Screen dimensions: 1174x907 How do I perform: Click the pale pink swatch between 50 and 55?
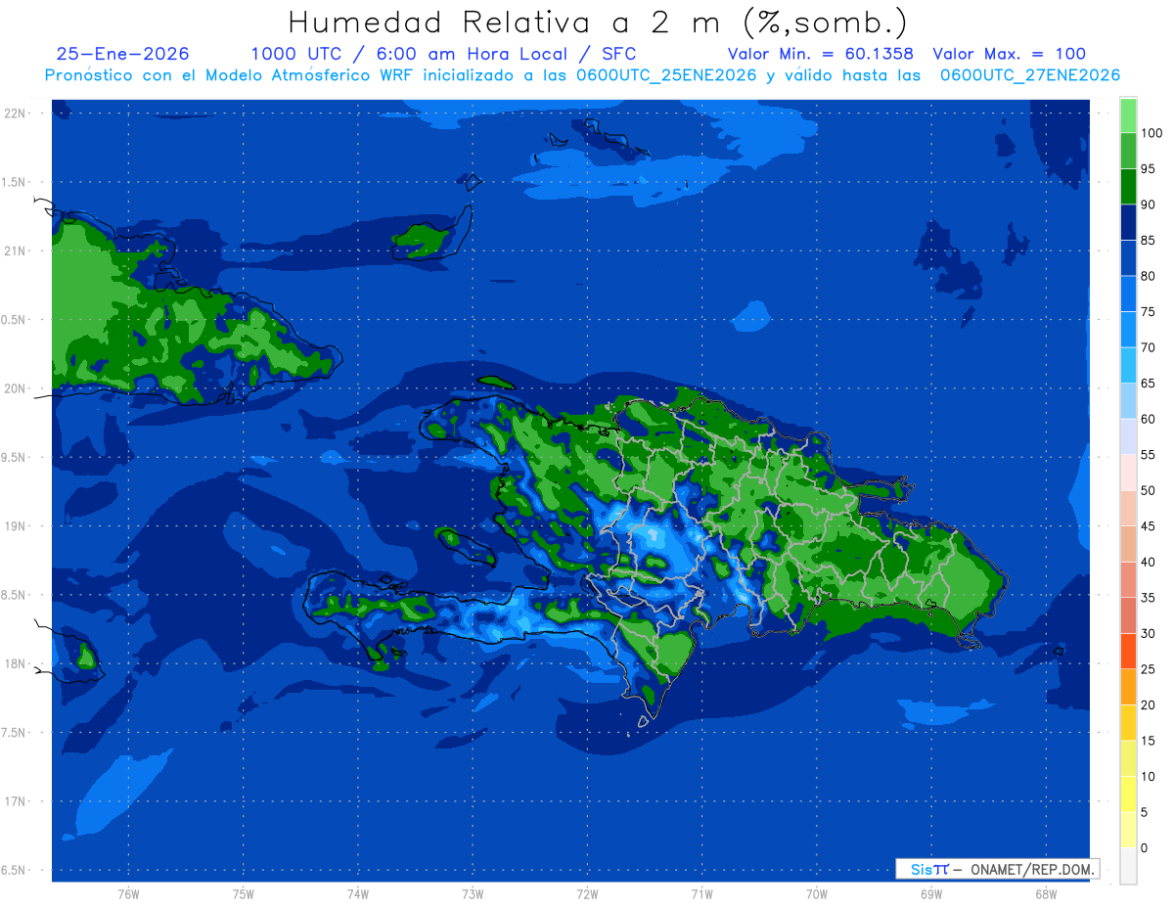[x=1128, y=473]
